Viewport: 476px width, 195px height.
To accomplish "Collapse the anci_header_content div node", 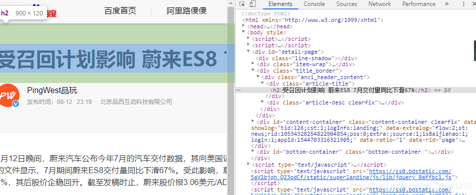I will tap(258, 77).
